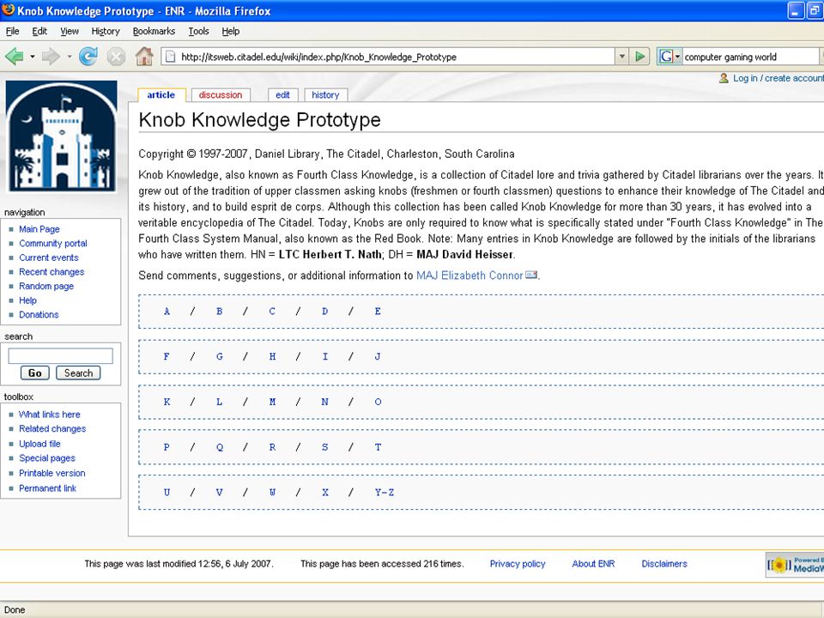This screenshot has height=618, width=824.
Task: Go back with the green arrow
Action: 15,57
